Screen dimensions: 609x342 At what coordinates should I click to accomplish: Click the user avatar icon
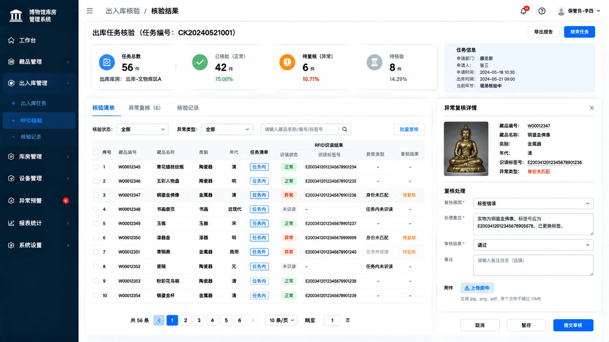coord(561,11)
